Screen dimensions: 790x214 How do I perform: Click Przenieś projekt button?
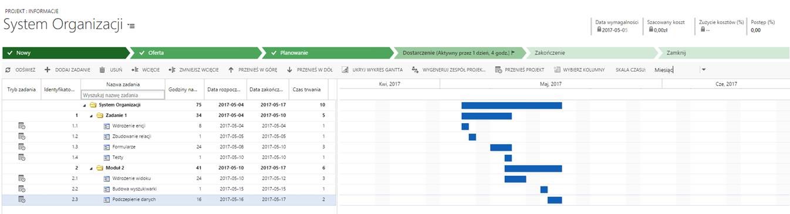click(x=519, y=70)
